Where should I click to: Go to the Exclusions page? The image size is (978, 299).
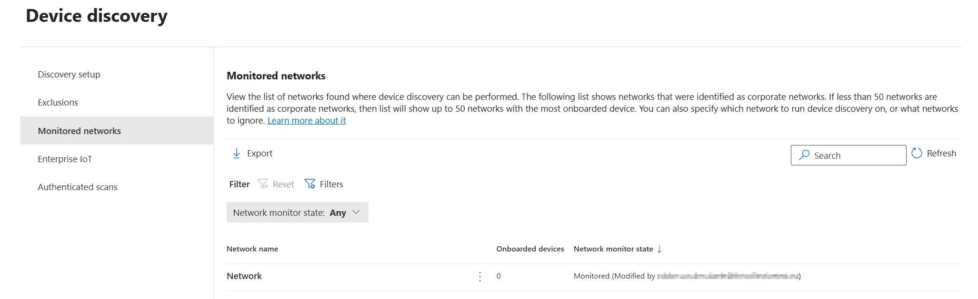pyautogui.click(x=58, y=103)
